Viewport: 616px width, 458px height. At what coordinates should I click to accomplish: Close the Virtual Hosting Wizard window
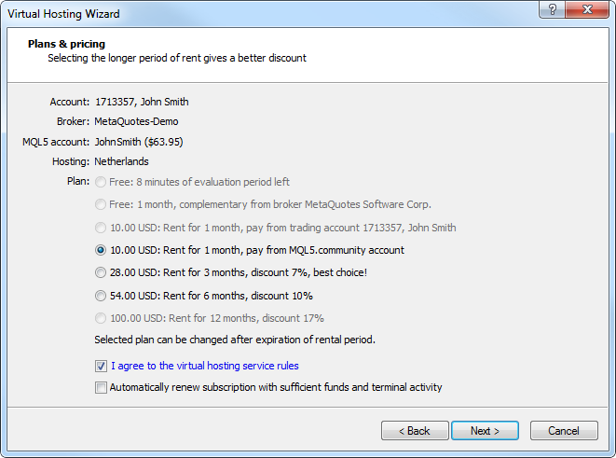pos(587,9)
